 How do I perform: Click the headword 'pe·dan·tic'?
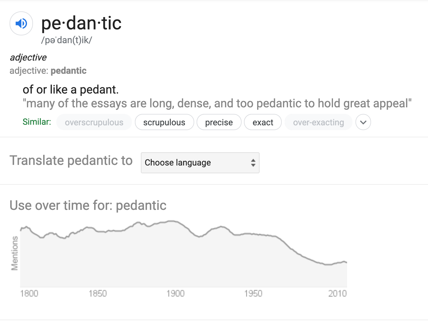click(x=81, y=23)
